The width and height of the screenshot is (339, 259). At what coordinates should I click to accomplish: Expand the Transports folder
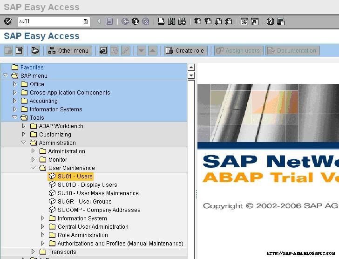coord(33,252)
